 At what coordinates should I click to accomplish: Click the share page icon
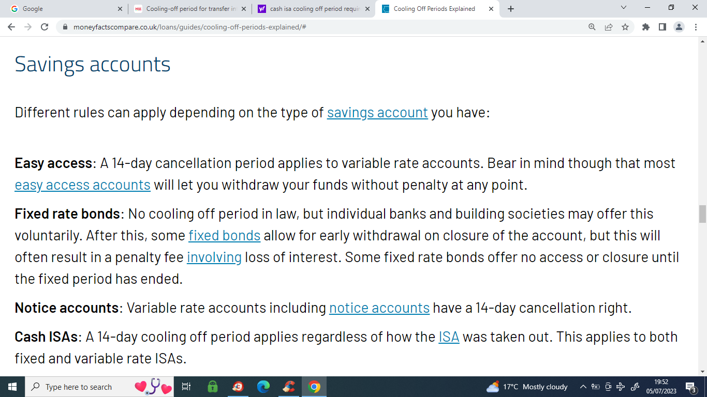[x=609, y=26]
